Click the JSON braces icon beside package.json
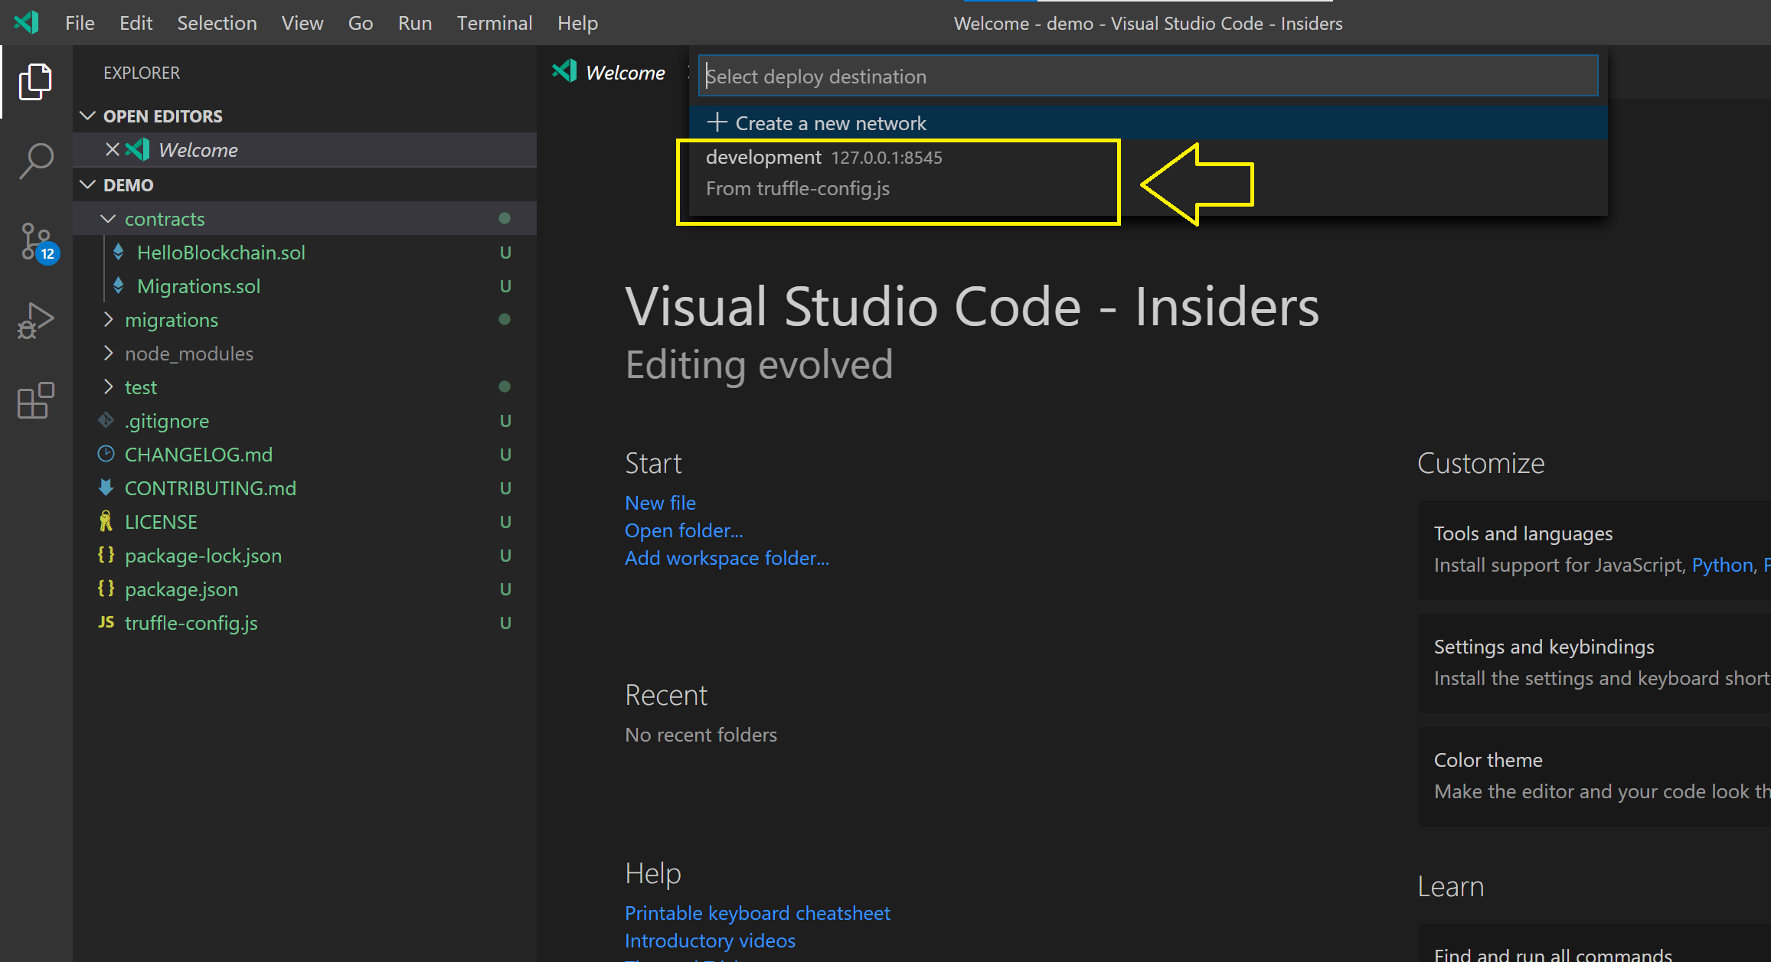Viewport: 1771px width, 962px height. tap(106, 589)
